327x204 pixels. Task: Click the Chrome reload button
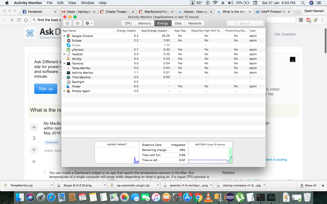click(19, 20)
